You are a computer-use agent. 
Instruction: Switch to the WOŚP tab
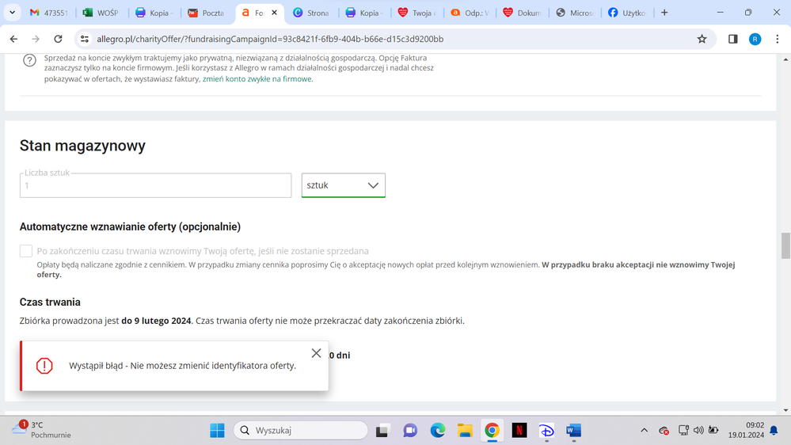point(101,13)
